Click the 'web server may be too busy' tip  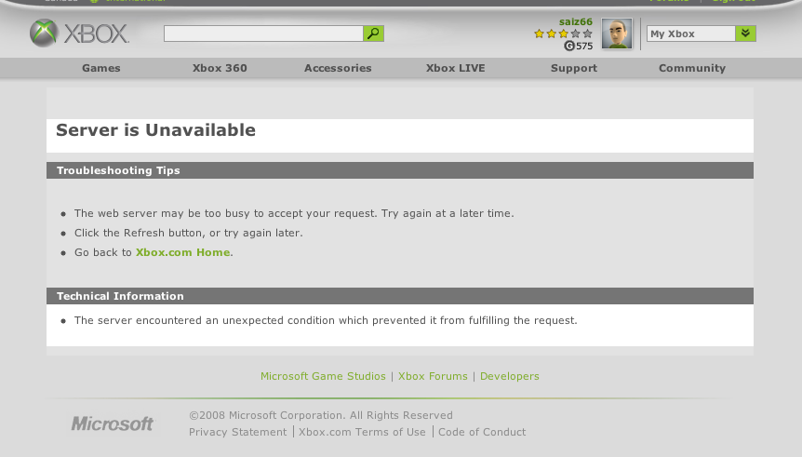click(x=294, y=213)
